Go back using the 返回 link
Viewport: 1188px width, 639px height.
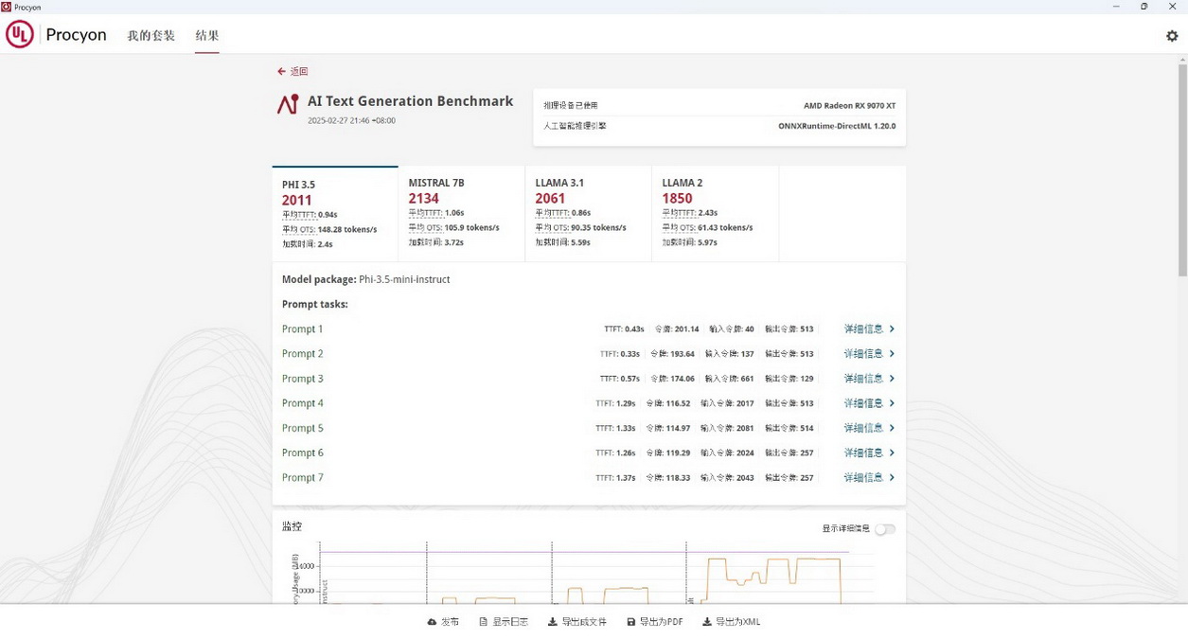pos(293,72)
